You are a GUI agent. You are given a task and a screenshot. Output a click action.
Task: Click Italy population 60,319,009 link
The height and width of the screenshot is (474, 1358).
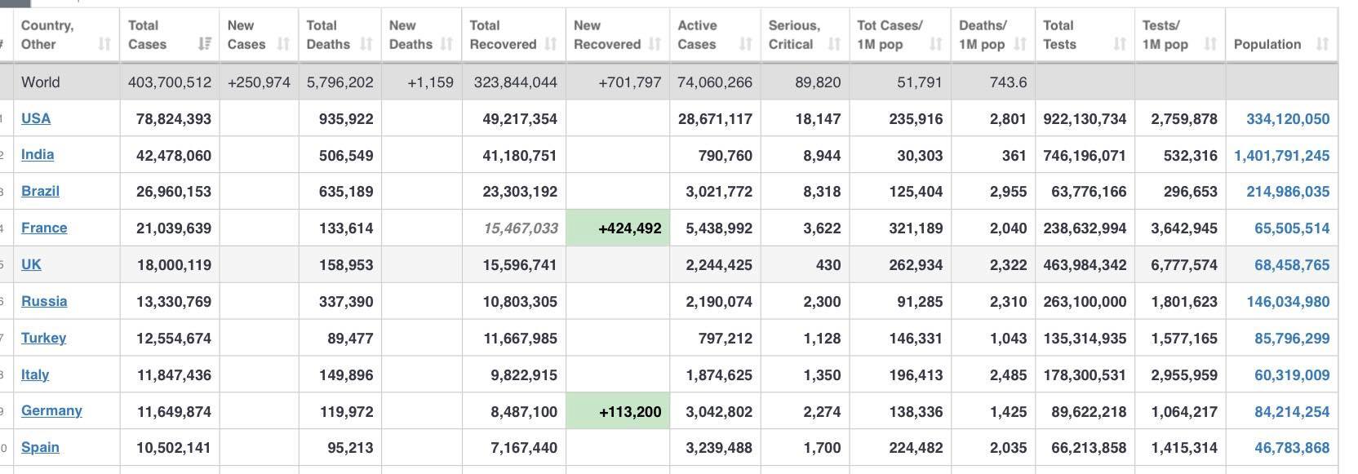1292,375
